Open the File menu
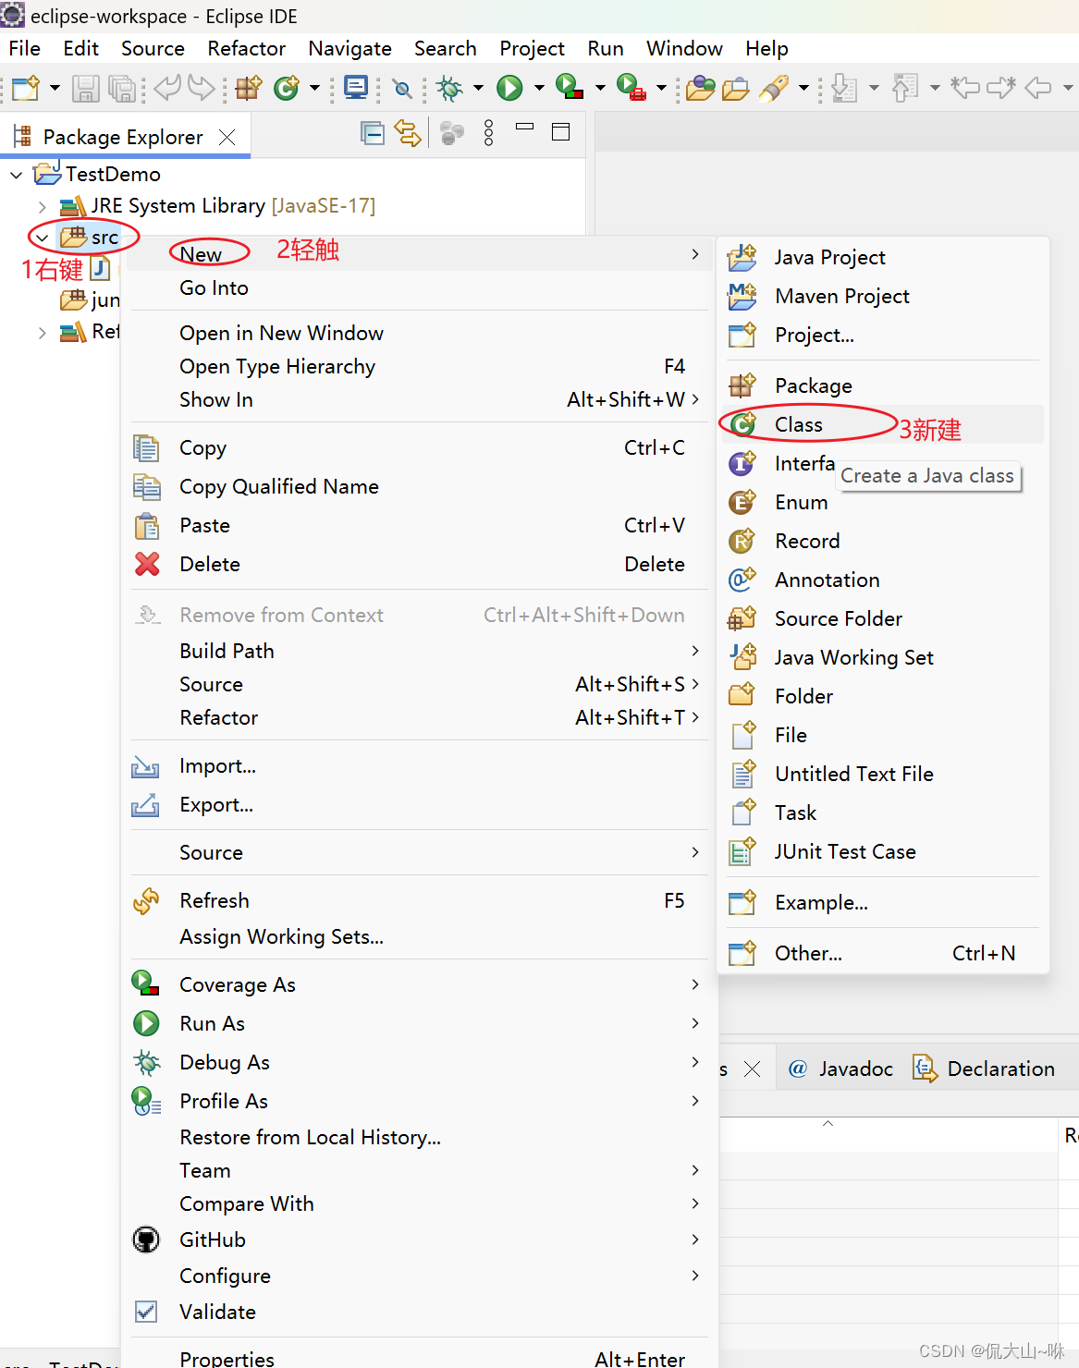The height and width of the screenshot is (1368, 1079). coord(24,48)
